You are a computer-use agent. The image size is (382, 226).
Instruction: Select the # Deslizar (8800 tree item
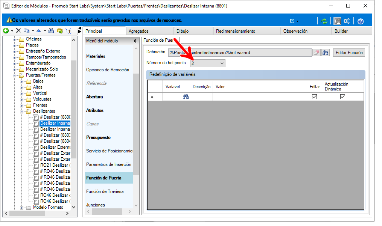(55, 117)
